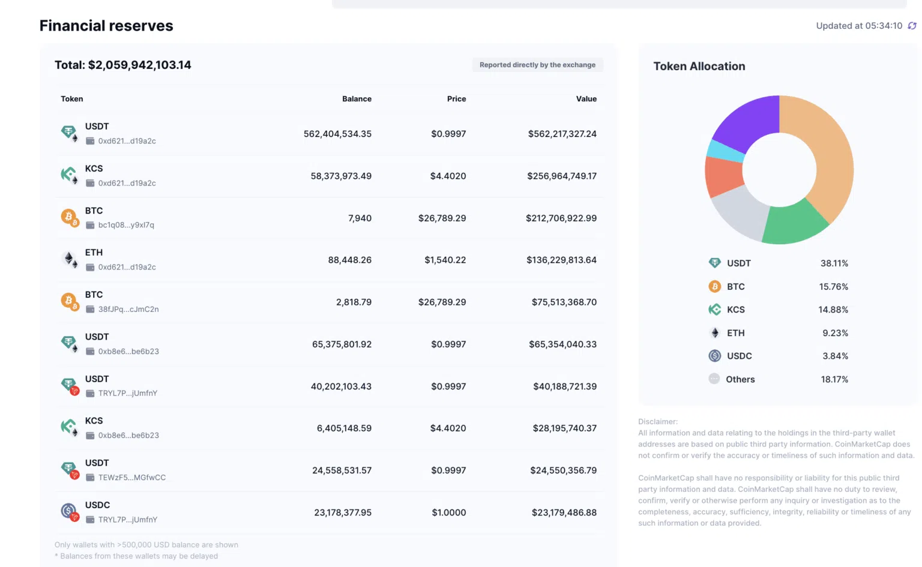
Task: Click the USDT Tron icon for TEWzF5...MGfwCC
Action: tap(69, 469)
